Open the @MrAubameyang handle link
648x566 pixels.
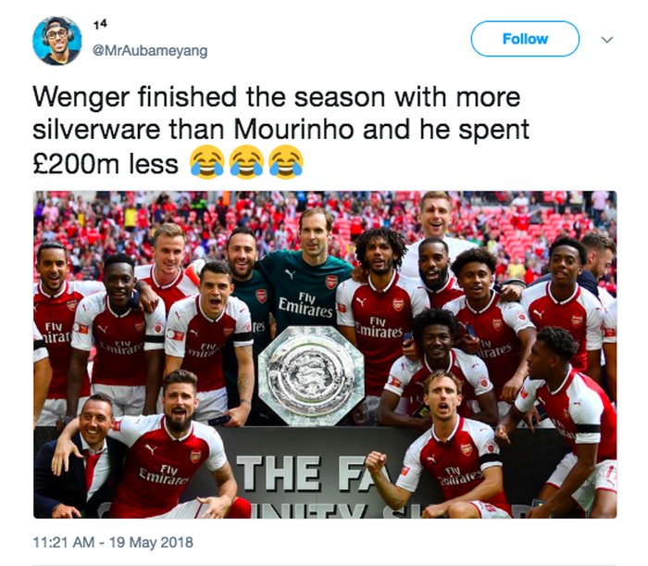tap(150, 51)
